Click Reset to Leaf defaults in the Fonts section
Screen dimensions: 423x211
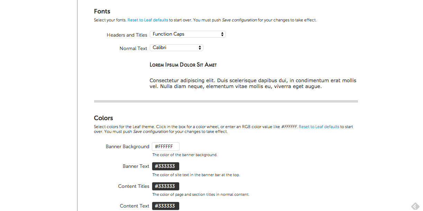(148, 20)
